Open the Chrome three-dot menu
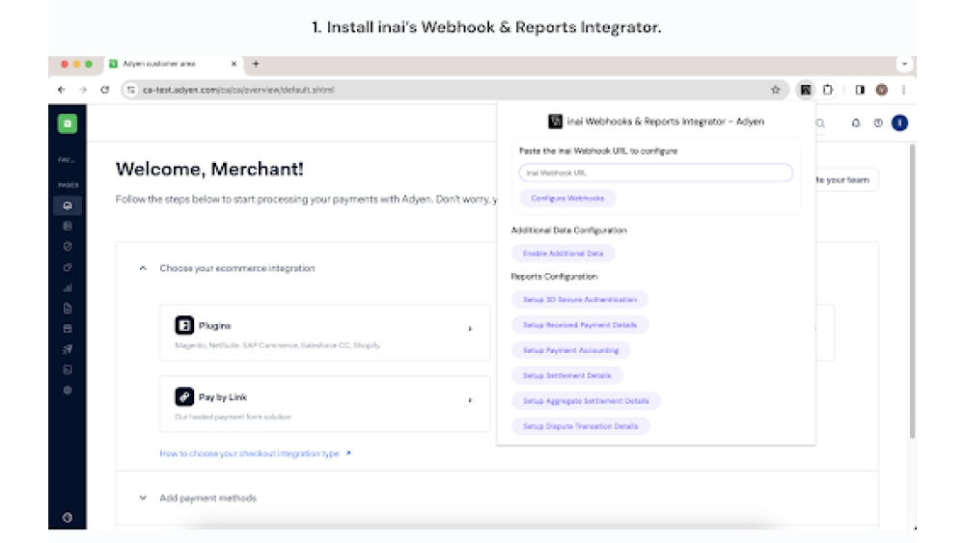Image resolution: width=965 pixels, height=543 pixels. pyautogui.click(x=903, y=90)
